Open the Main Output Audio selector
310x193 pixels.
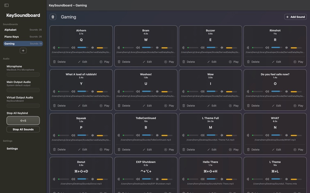pyautogui.click(x=23, y=90)
